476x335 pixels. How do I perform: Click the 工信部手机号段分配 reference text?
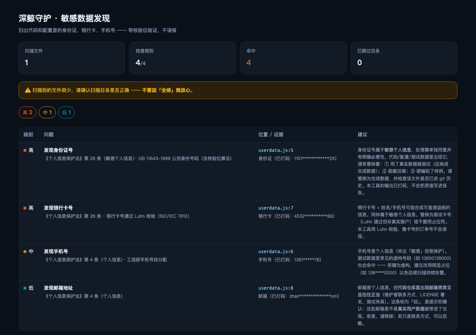tap(147, 259)
